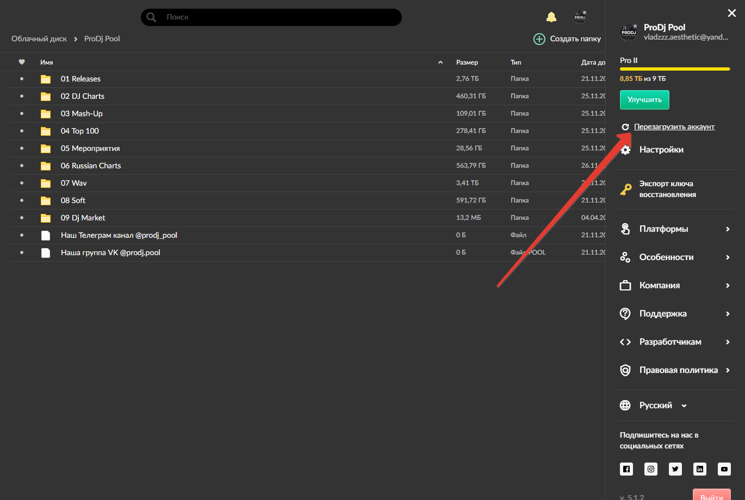Click the Settings gear icon
The width and height of the screenshot is (745, 500).
(625, 150)
